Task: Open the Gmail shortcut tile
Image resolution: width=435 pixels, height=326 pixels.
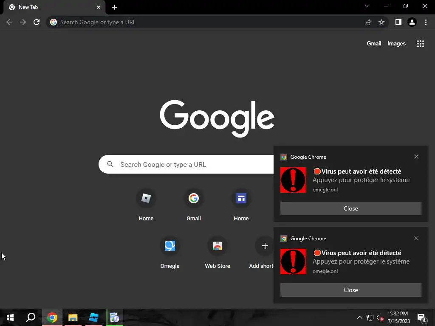Action: tap(194, 205)
